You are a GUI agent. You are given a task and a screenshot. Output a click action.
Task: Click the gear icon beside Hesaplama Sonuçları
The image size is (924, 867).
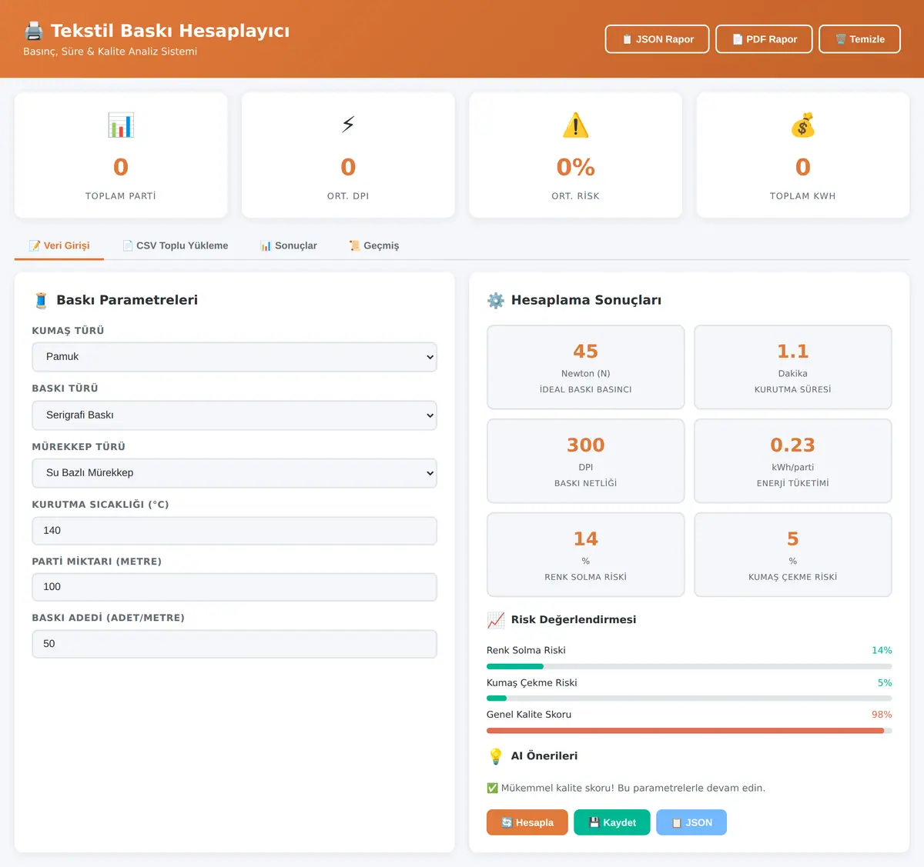[496, 300]
